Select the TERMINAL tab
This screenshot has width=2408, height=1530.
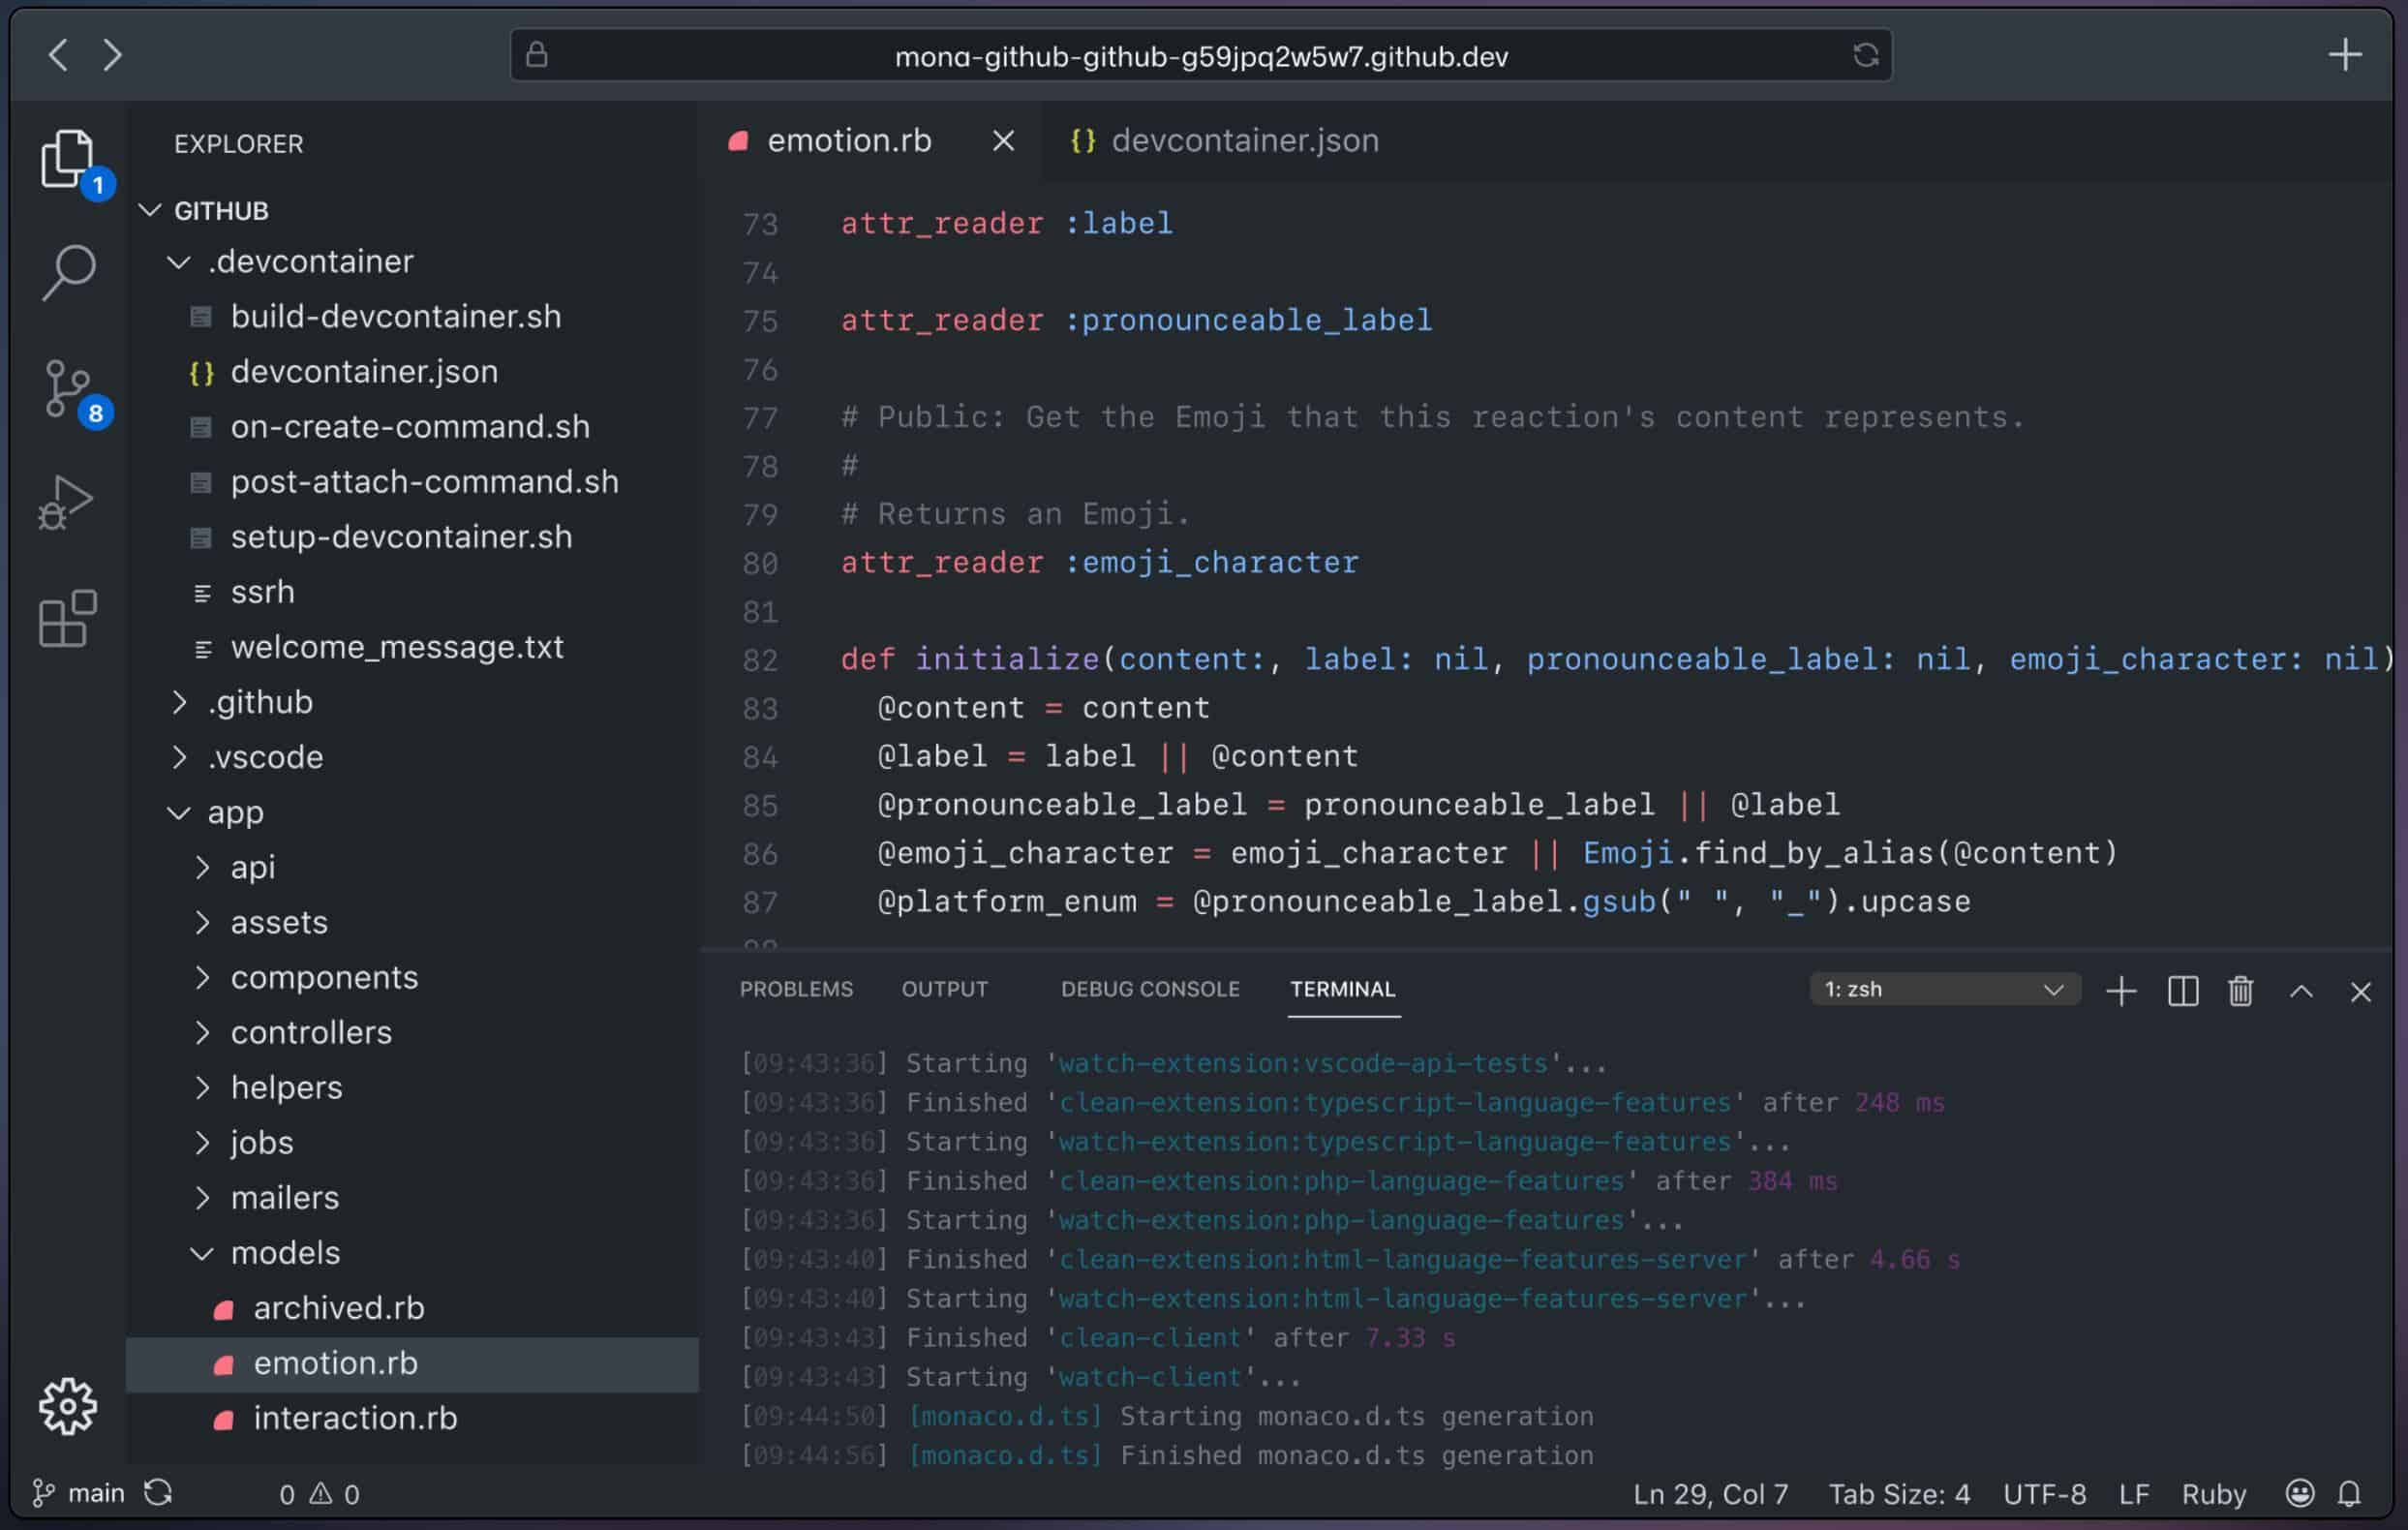(1343, 988)
